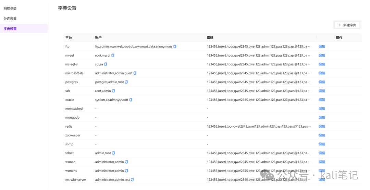The width and height of the screenshot is (370, 190).
Task: Open 编辑 for memcached platform
Action: pyautogui.click(x=322, y=108)
